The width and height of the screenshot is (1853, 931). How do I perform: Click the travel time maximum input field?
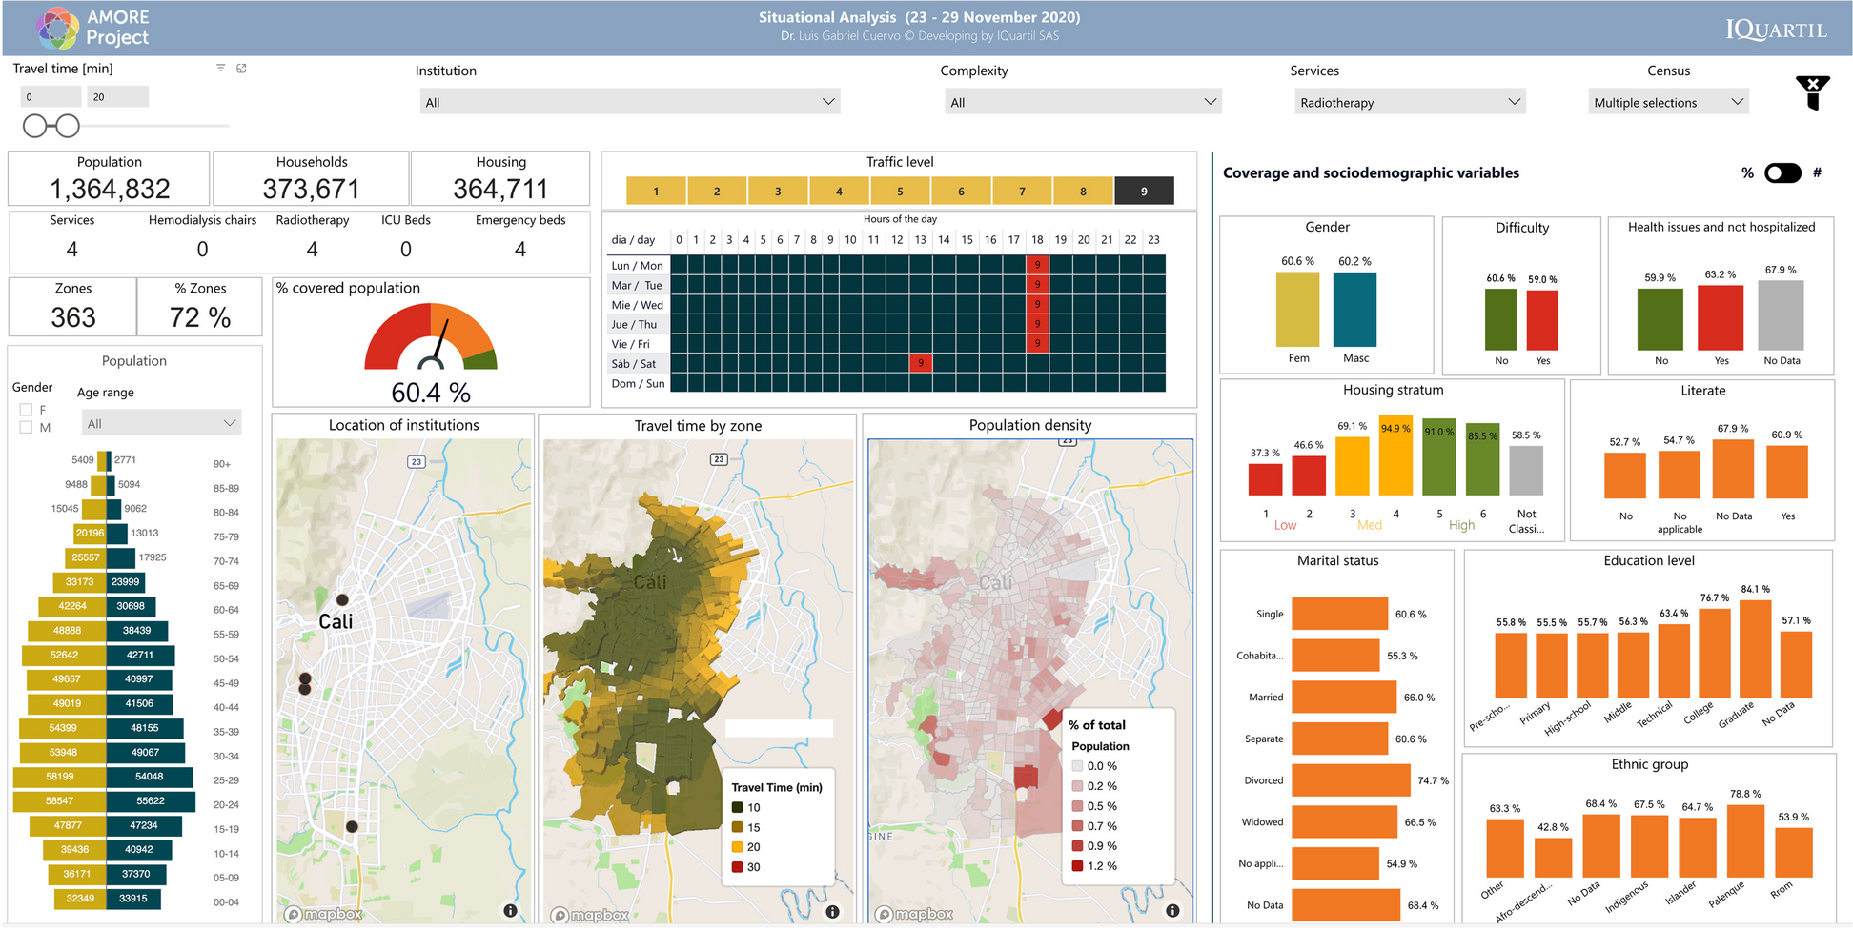coord(118,96)
